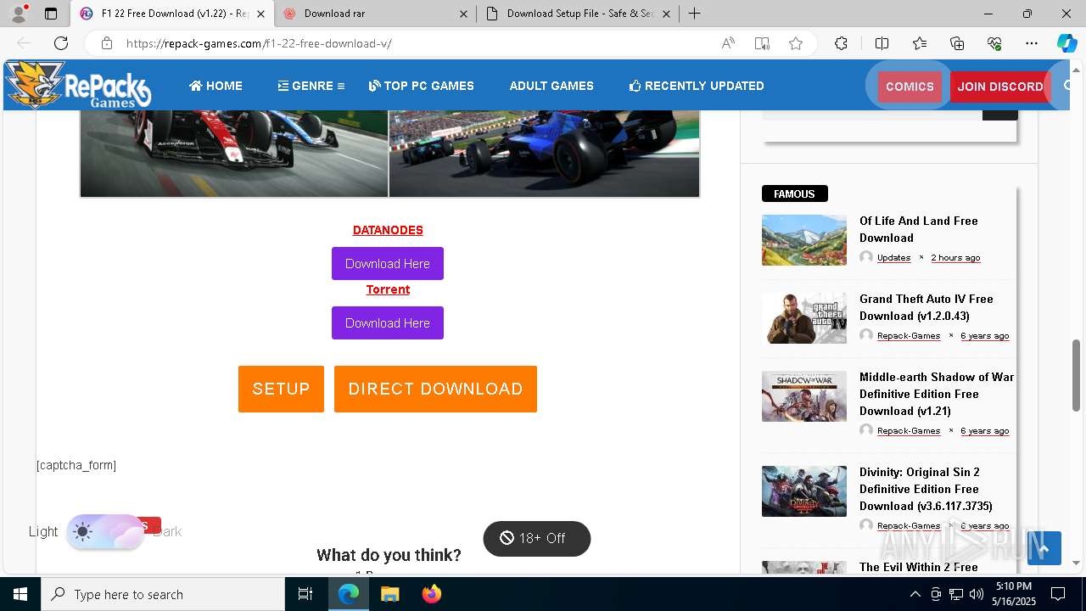Show hidden system tray icons

tap(915, 594)
